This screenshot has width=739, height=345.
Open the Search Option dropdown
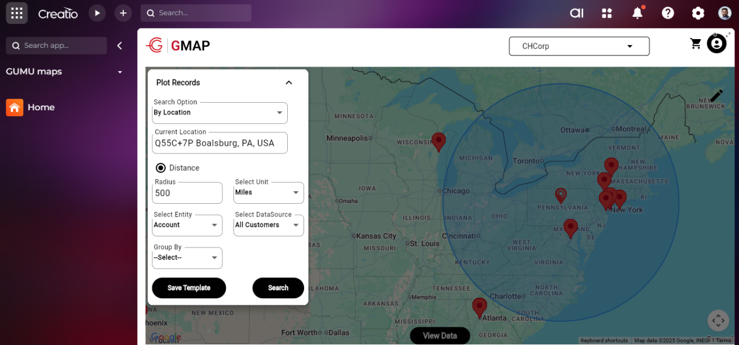point(219,113)
